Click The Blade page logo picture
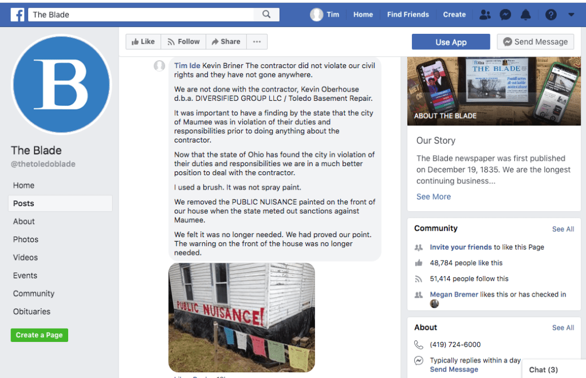 61,84
